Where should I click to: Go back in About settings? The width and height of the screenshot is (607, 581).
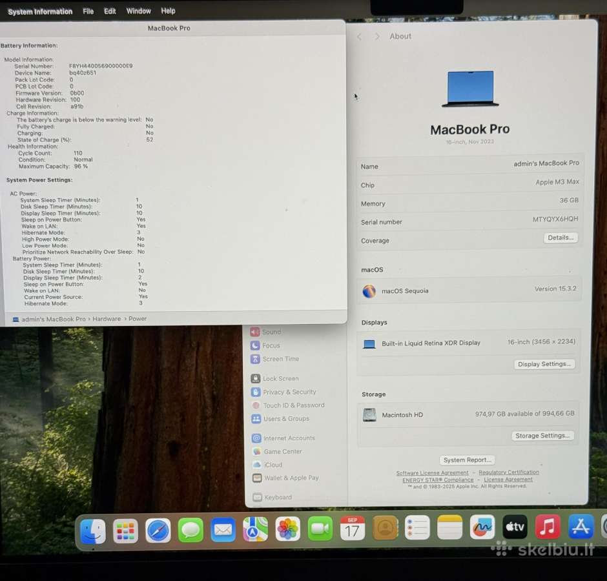pyautogui.click(x=359, y=37)
